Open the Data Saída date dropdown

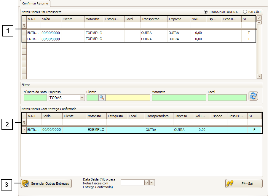pos(146,183)
